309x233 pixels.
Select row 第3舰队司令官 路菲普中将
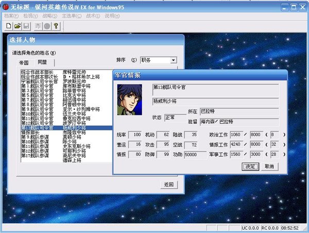click(x=66, y=91)
